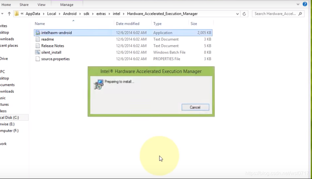This screenshot has width=312, height=179.
Task: Open Local Disk (C:) in sidebar
Action: (9, 118)
